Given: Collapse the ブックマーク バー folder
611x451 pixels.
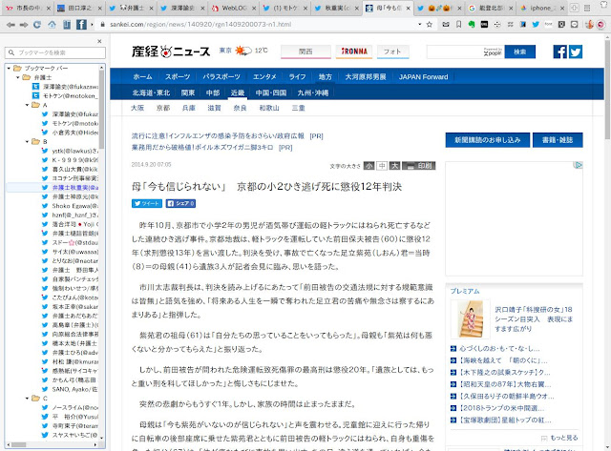Looking at the screenshot, I should pos(9,68).
